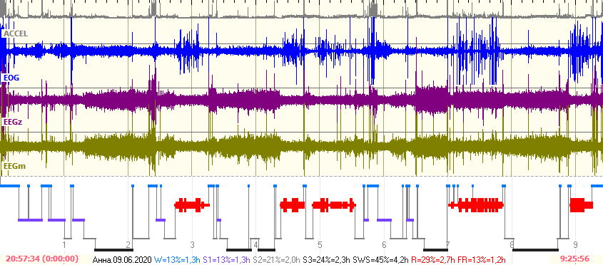The height and width of the screenshot is (265, 603).
Task: Click the EEGm channel label
Action: point(14,166)
